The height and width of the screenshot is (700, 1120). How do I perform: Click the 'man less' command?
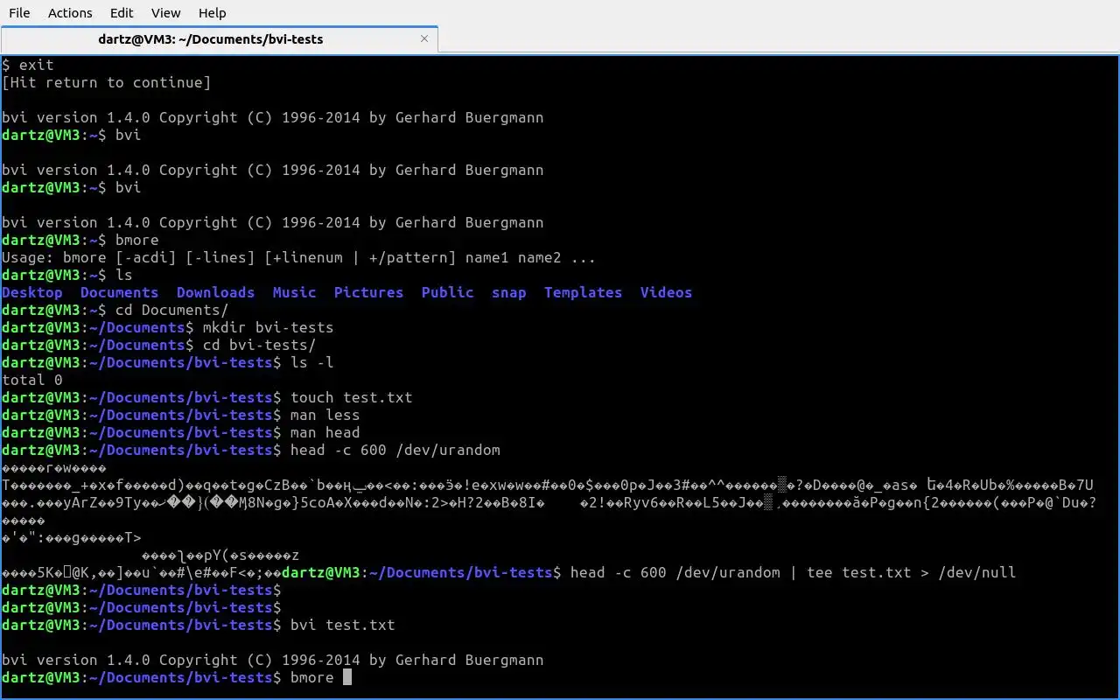click(x=325, y=415)
